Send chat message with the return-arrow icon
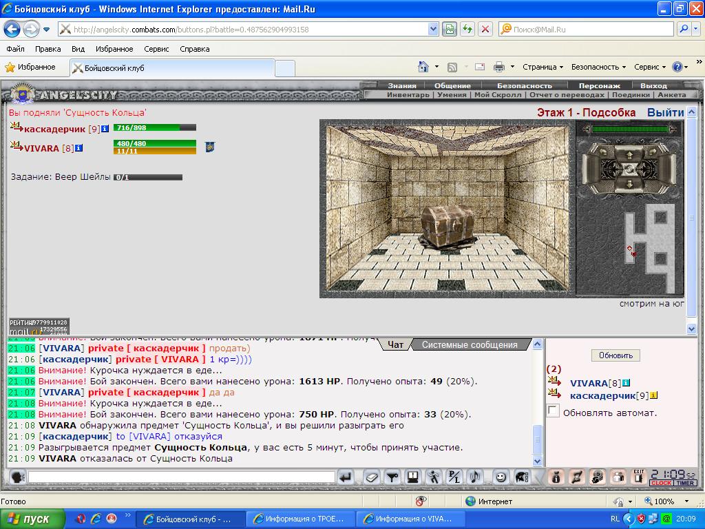Image resolution: width=705 pixels, height=529 pixels. pos(346,477)
